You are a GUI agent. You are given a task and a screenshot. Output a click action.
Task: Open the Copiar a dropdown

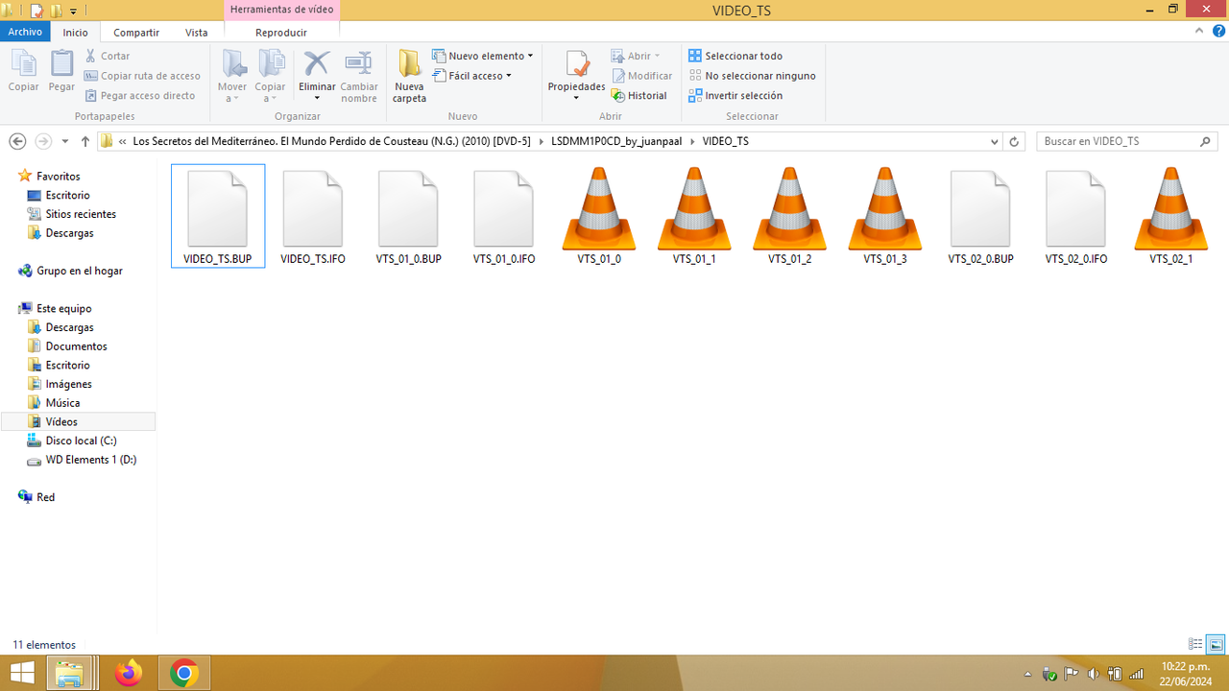coord(271,77)
